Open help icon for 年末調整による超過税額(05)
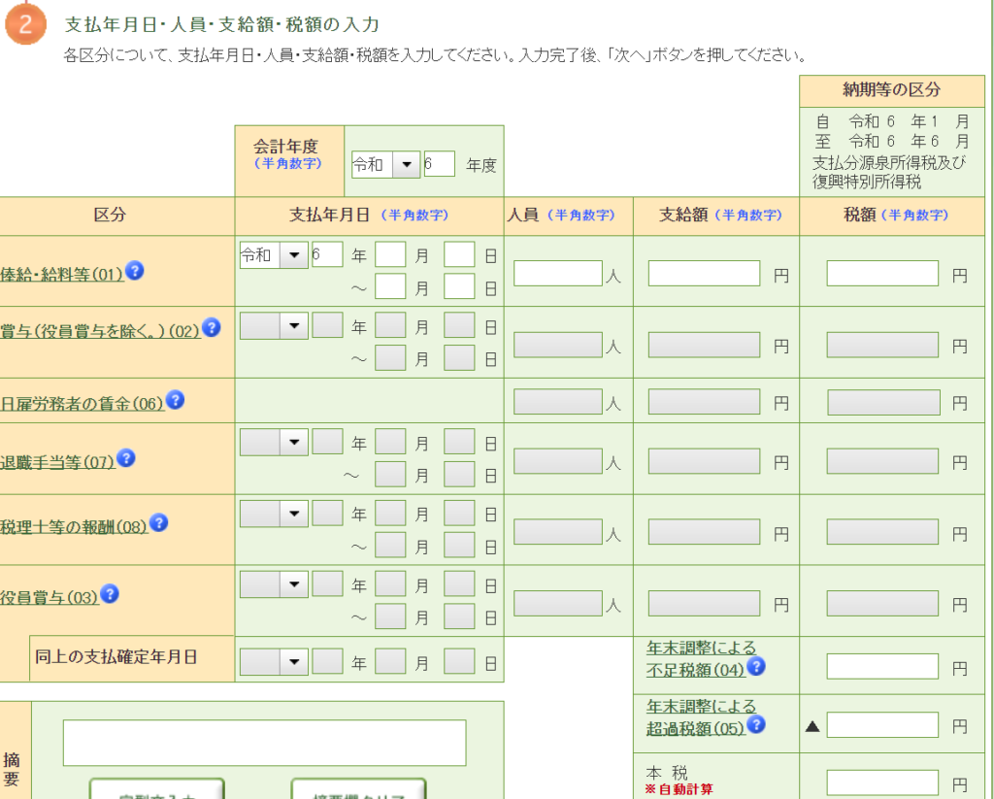 (x=756, y=725)
